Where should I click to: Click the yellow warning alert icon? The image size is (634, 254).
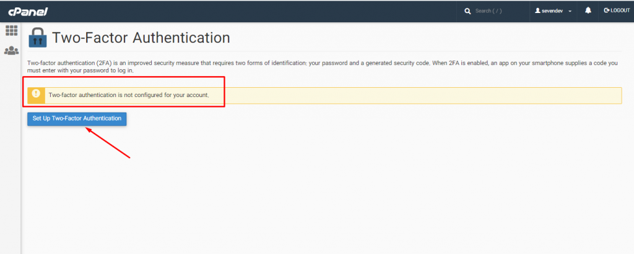36,94
